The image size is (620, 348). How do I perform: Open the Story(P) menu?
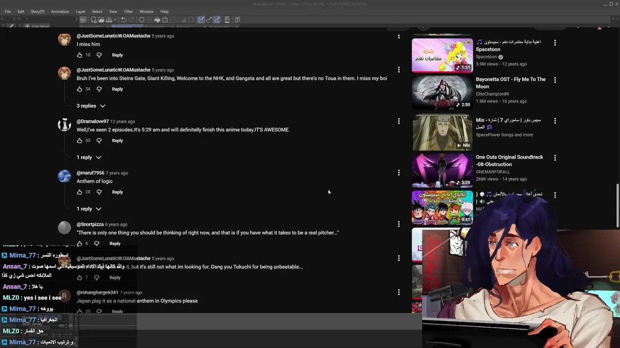[37, 12]
